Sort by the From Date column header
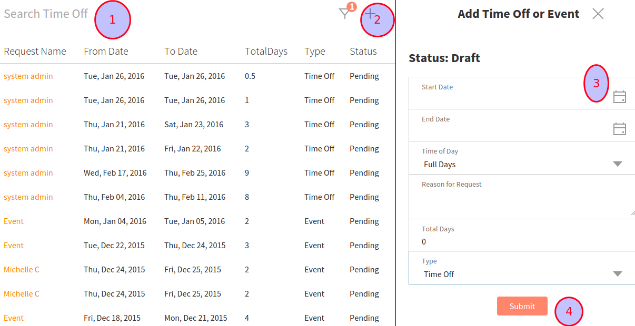635x326 pixels. tap(106, 52)
